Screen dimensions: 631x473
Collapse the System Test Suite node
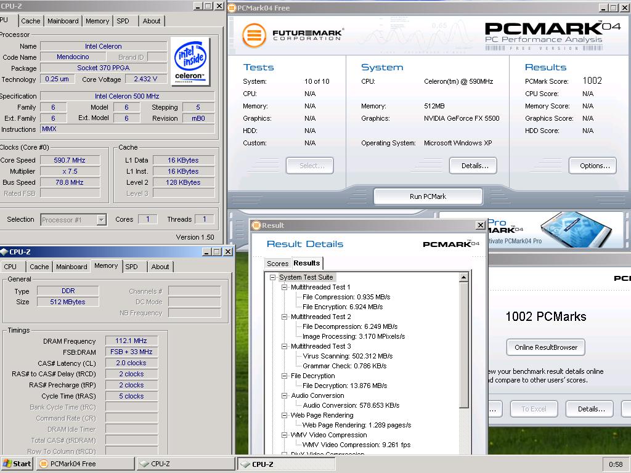[x=272, y=277]
